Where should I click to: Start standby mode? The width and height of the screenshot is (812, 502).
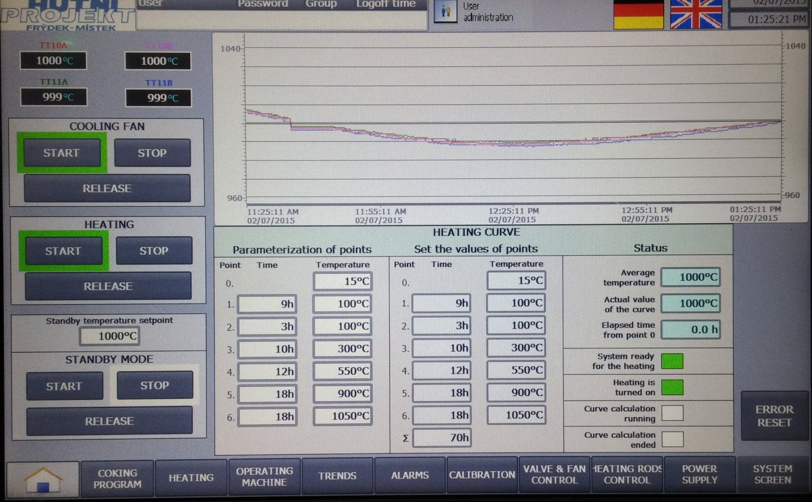click(64, 386)
